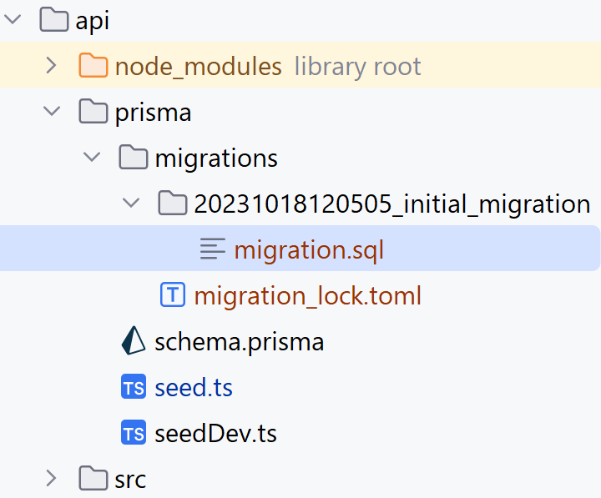This screenshot has height=498, width=601.
Task: Expand the node_modules folder chevron
Action: click(x=52, y=66)
